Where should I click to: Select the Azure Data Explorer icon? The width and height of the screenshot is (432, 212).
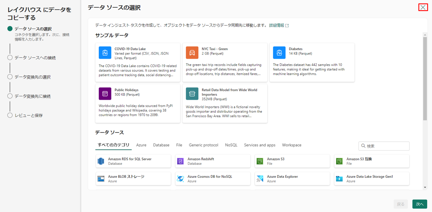click(x=260, y=179)
